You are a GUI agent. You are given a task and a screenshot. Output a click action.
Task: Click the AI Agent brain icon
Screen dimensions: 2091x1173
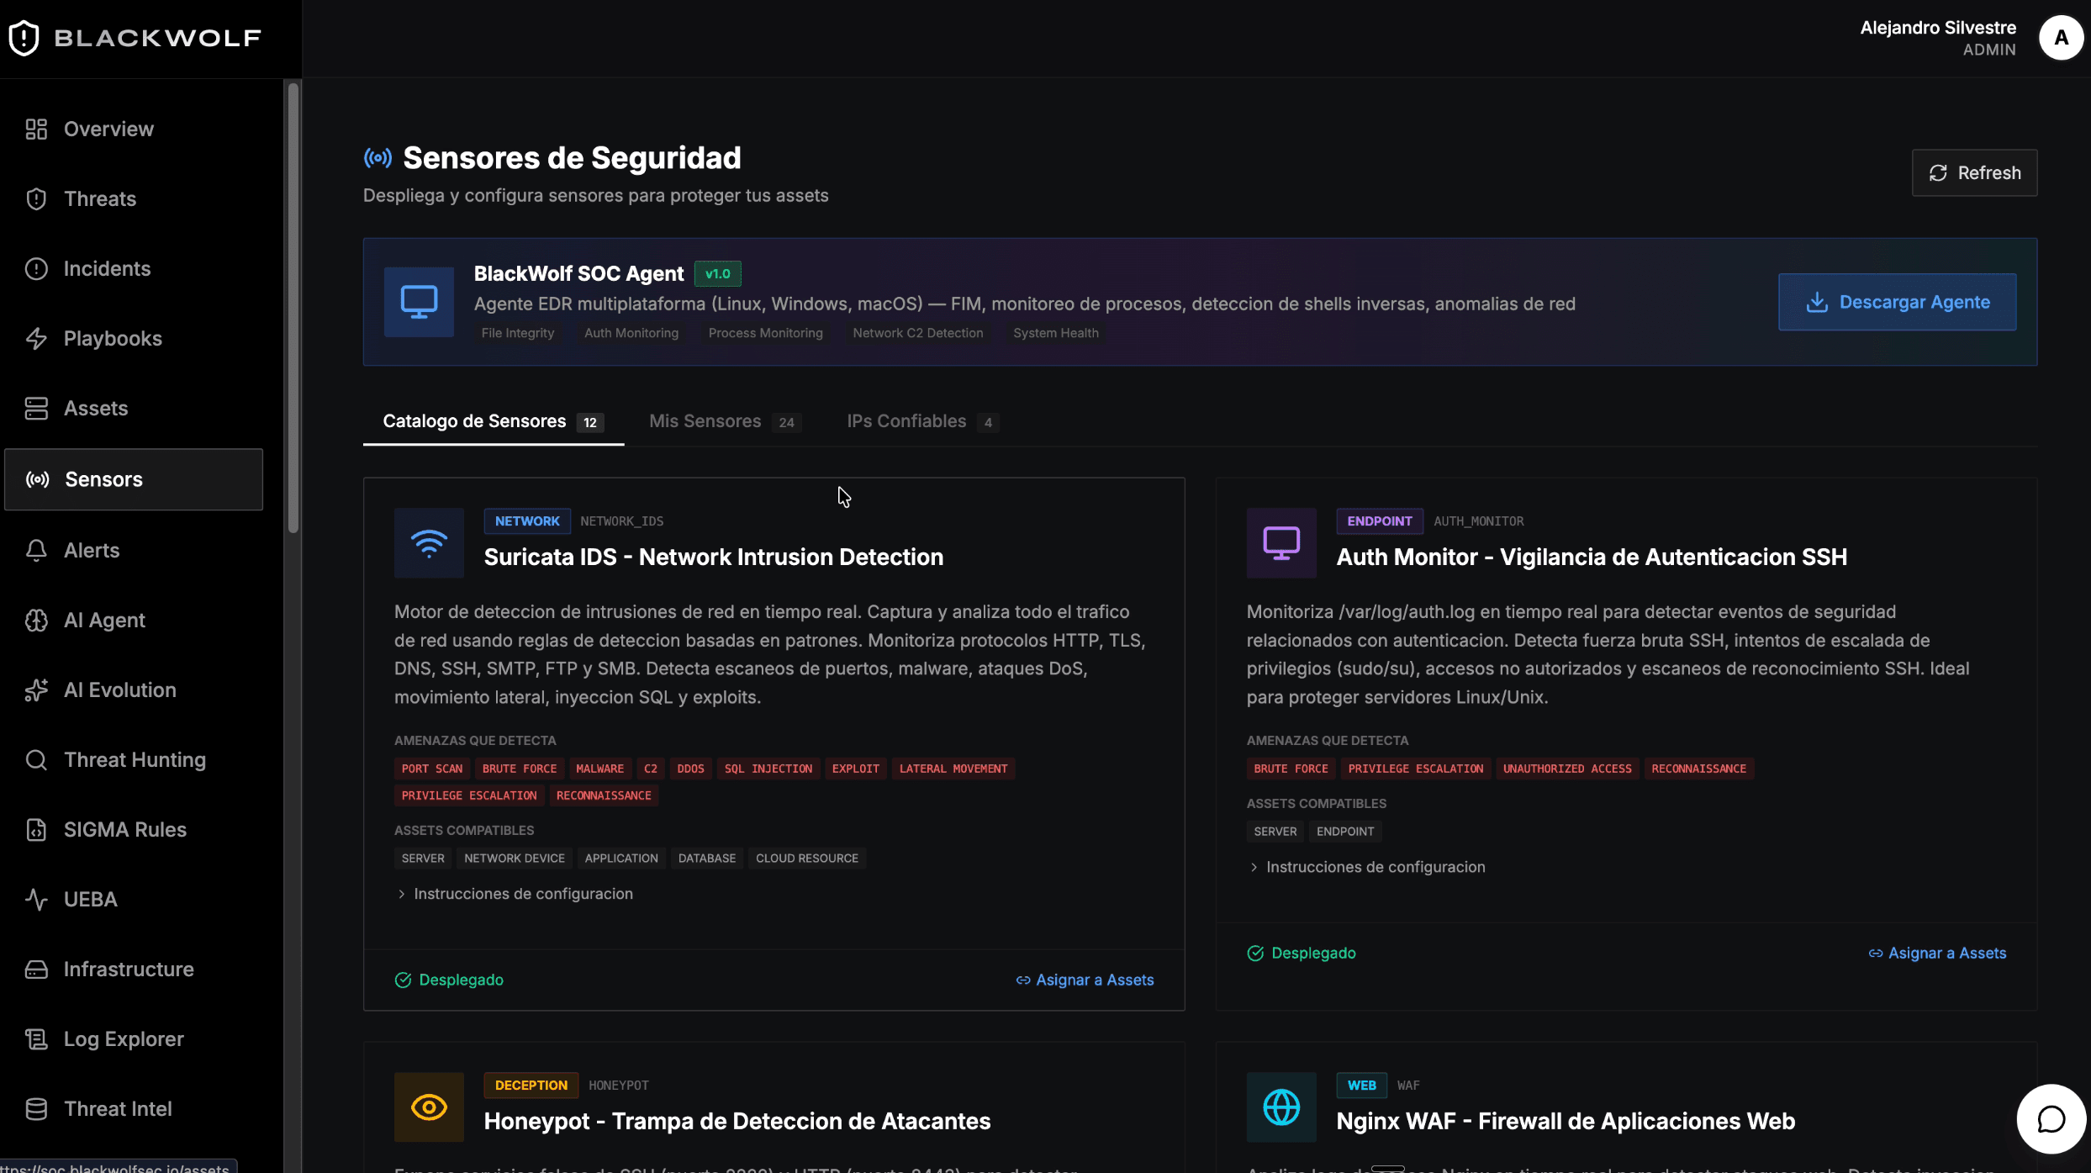(36, 620)
